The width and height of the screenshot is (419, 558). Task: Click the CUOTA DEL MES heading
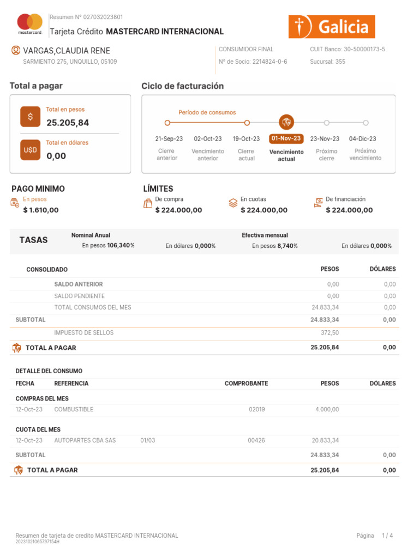click(x=38, y=429)
